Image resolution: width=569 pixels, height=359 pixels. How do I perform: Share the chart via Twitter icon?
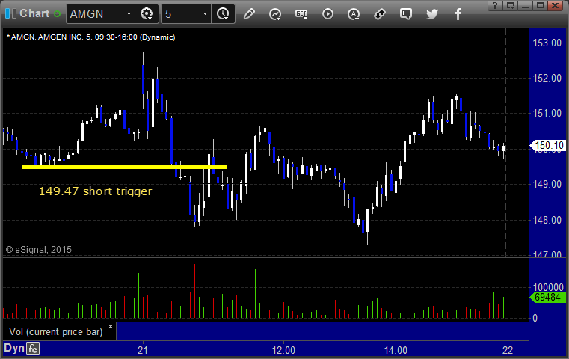432,14
